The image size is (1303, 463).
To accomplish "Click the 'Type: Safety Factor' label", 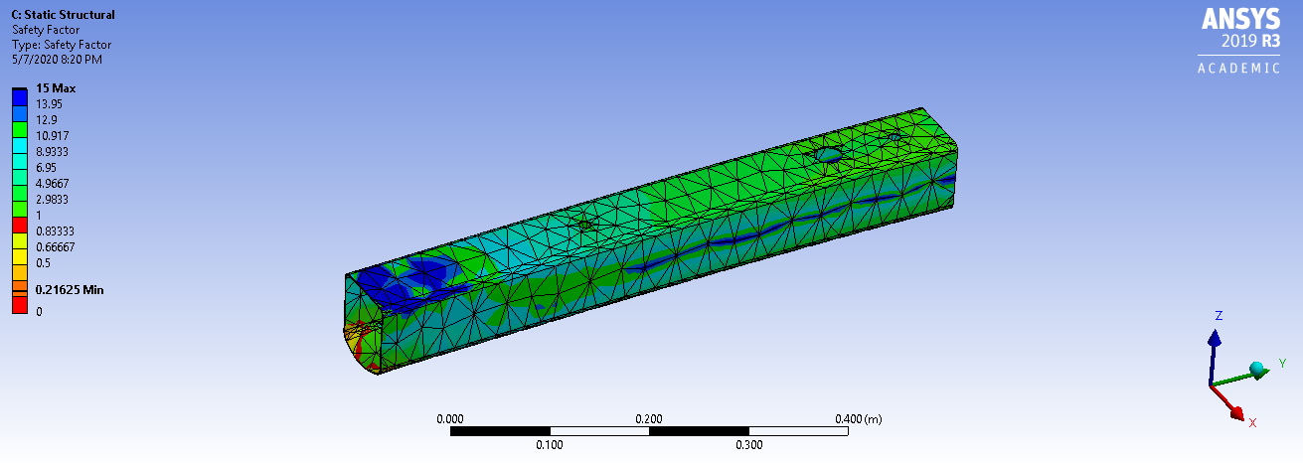I will point(62,45).
